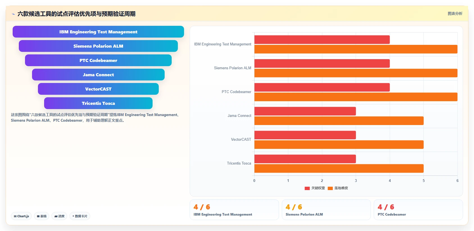Open the 4 / 6 PTC Codebeamer data card
Image resolution: width=474 pixels, height=231 pixels.
pos(418,210)
